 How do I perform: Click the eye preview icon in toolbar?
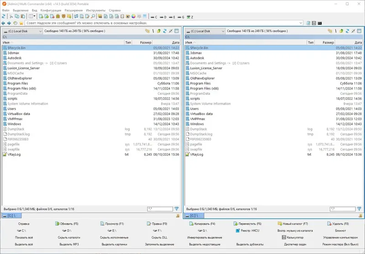coord(128,16)
